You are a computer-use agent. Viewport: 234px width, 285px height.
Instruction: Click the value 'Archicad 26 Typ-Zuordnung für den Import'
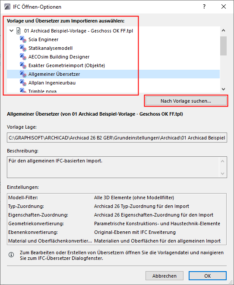142,206
